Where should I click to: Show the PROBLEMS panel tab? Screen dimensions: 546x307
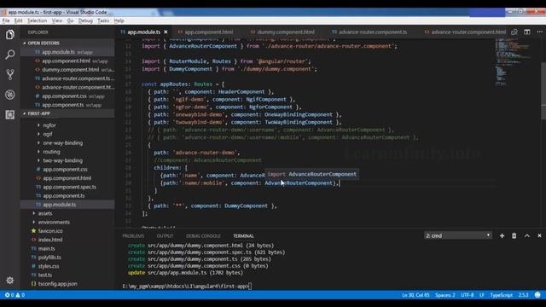point(133,236)
